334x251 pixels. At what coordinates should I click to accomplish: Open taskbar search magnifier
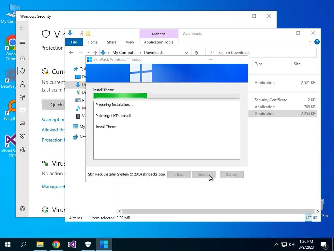[23, 244]
